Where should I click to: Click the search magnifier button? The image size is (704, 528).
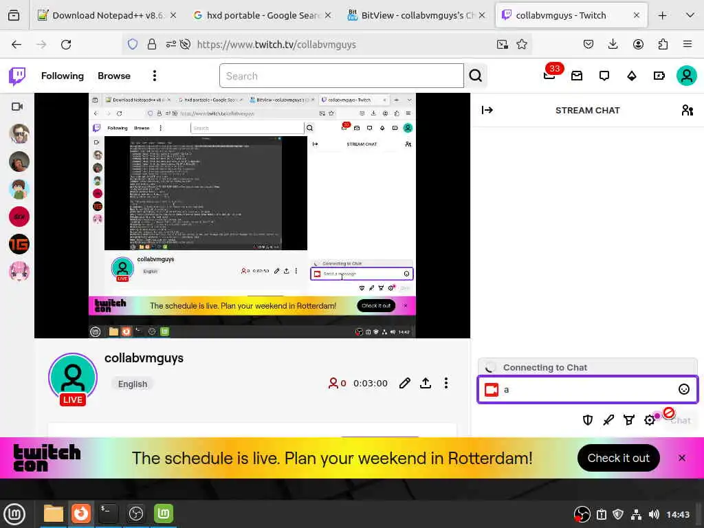[x=476, y=76]
